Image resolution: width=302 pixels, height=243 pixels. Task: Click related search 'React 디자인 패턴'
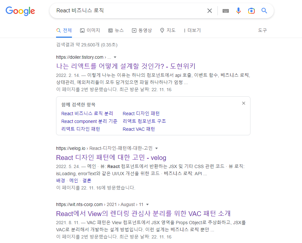pyautogui.click(x=141, y=114)
